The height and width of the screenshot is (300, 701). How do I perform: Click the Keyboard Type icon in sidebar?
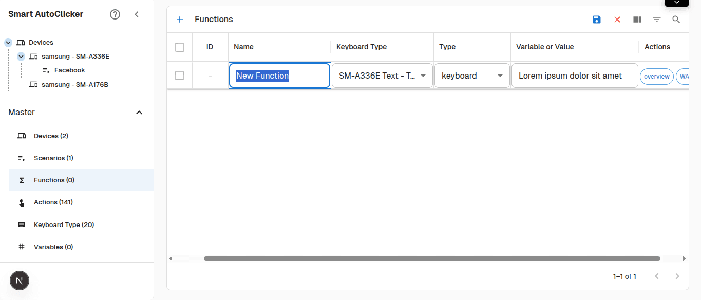point(21,224)
